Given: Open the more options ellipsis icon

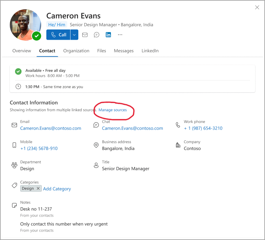Looking at the screenshot, I should (120, 35).
